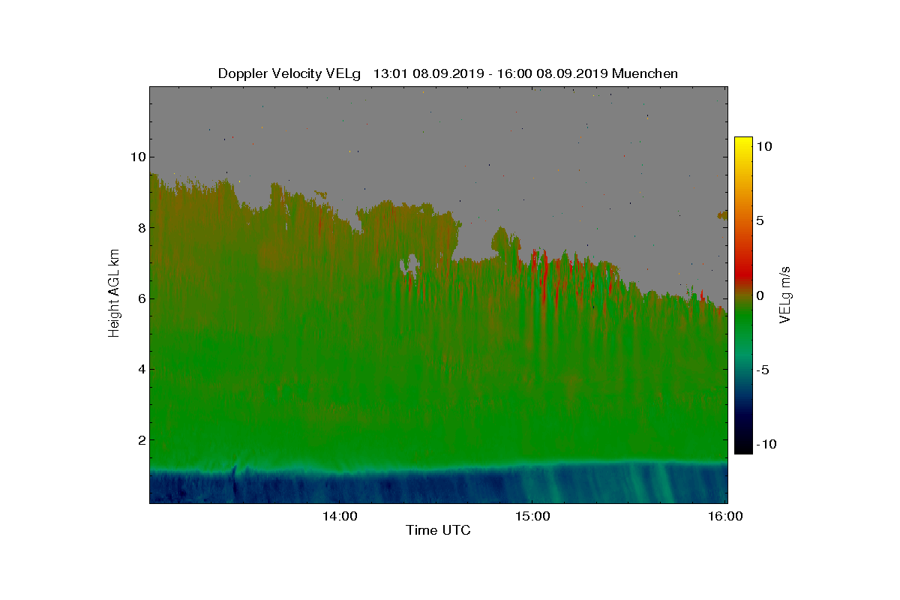Click the plot title 'Doppler Velocity VELg'
Screen dimensions: 900x600
tap(289, 73)
